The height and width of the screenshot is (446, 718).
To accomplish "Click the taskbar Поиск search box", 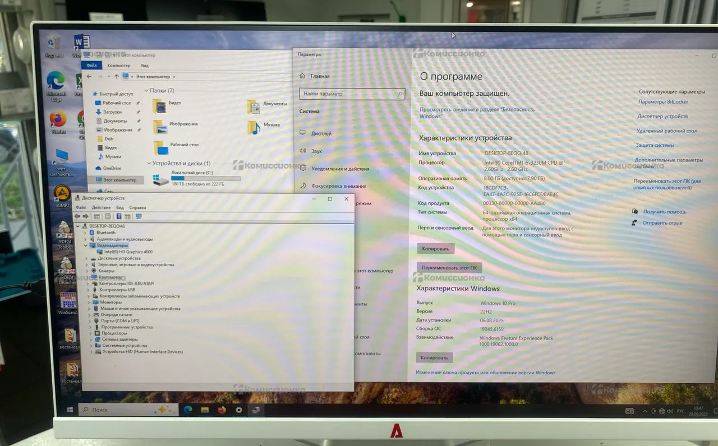I will 128,410.
